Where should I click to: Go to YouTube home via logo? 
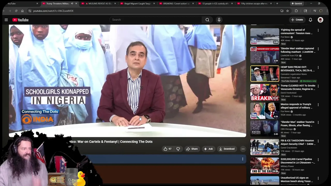point(20,20)
